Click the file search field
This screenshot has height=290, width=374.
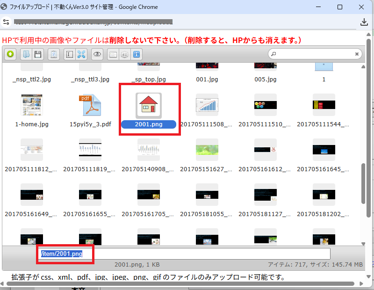tap(313, 54)
